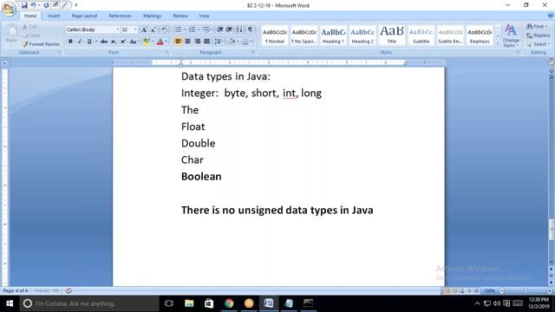Toggle superscript formatting
This screenshot has height=312, width=555.
pyautogui.click(x=123, y=42)
